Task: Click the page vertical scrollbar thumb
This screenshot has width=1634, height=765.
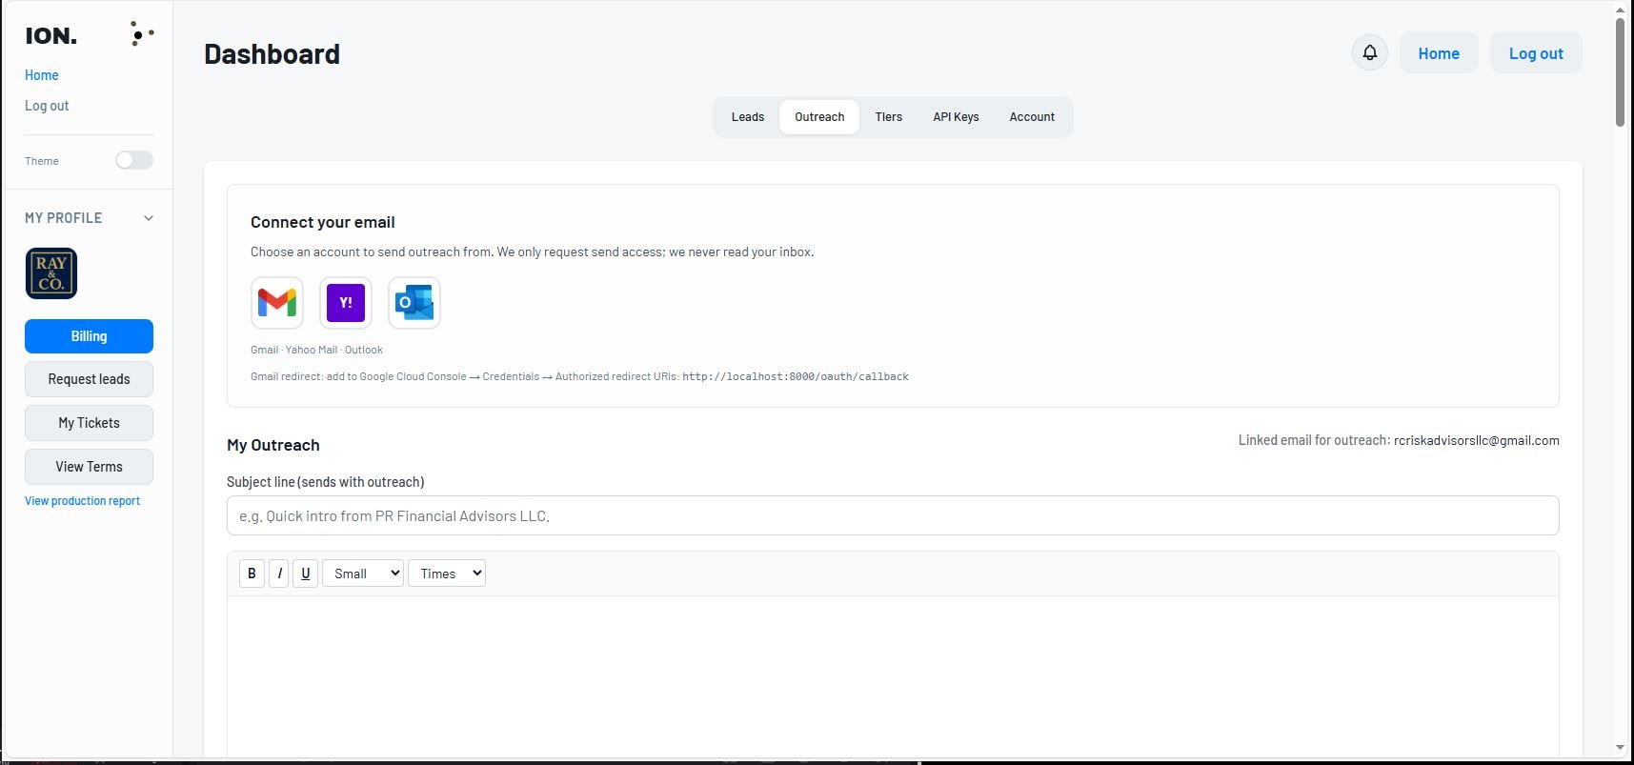Action: [x=1621, y=72]
